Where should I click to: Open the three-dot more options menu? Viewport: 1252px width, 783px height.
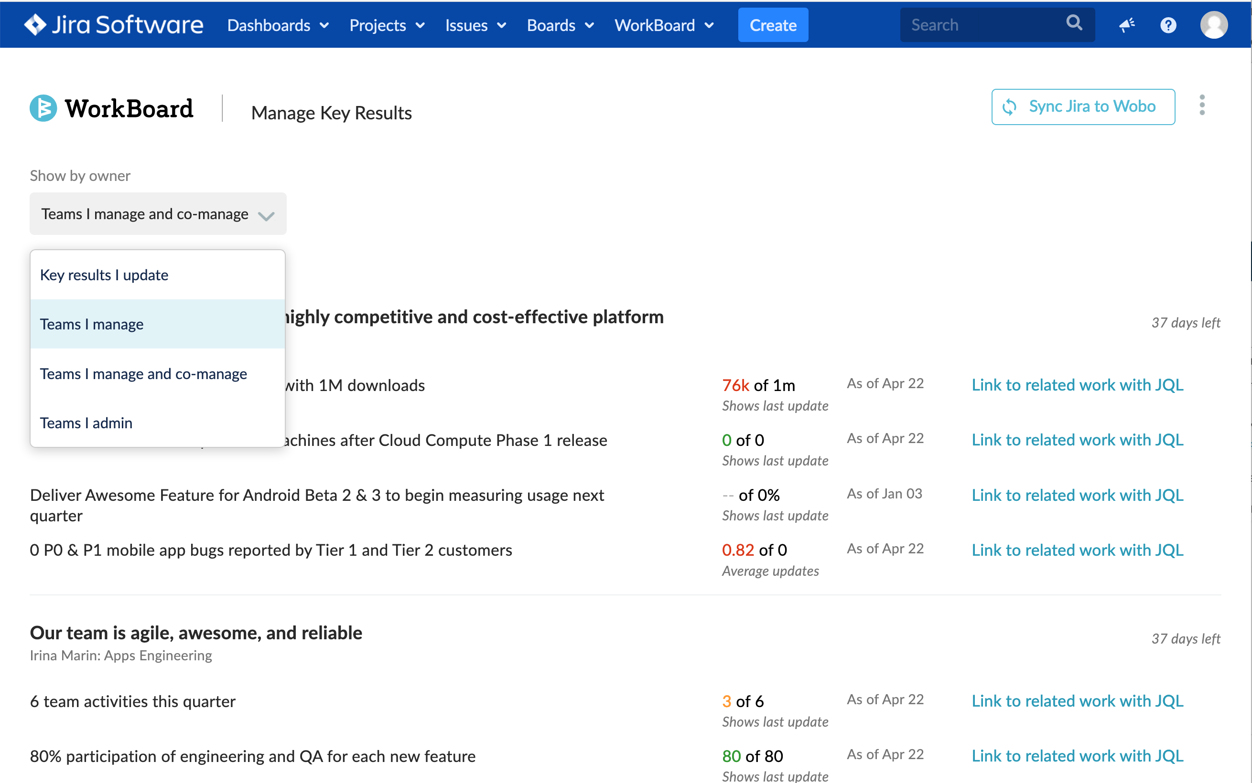point(1202,105)
